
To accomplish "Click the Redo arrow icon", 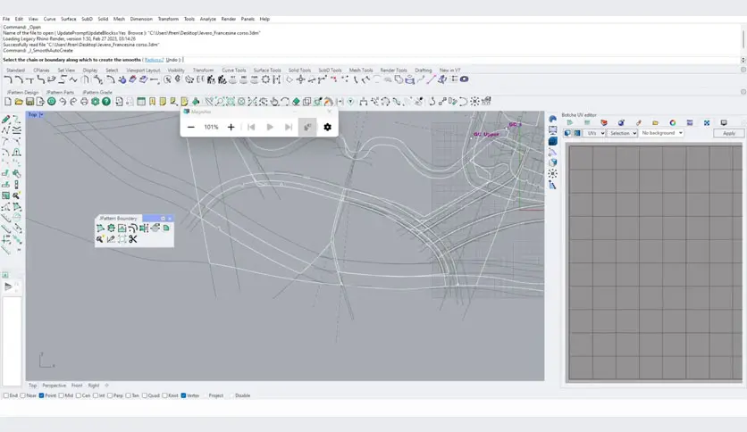I will coord(73,102).
